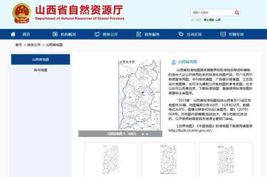
Task: Click the 互动交流 chat bubble icon
Action: 181,34
